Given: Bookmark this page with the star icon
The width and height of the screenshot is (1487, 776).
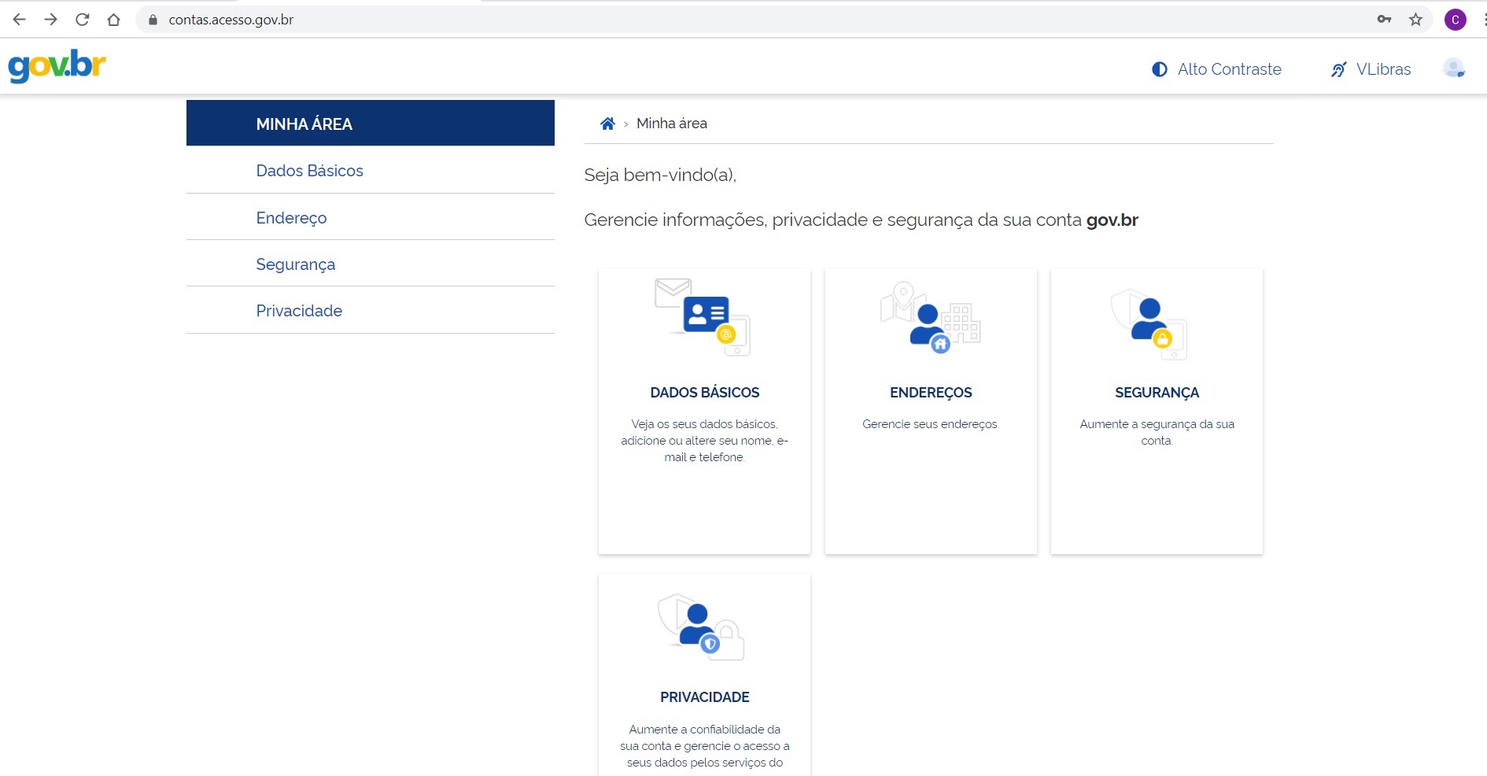Looking at the screenshot, I should [x=1415, y=20].
